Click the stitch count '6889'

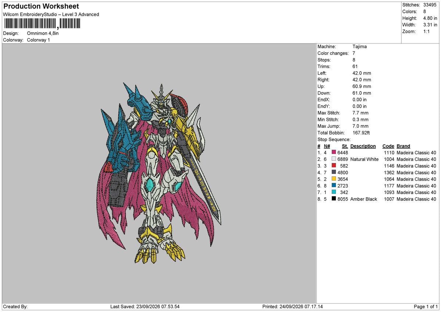[343, 159]
